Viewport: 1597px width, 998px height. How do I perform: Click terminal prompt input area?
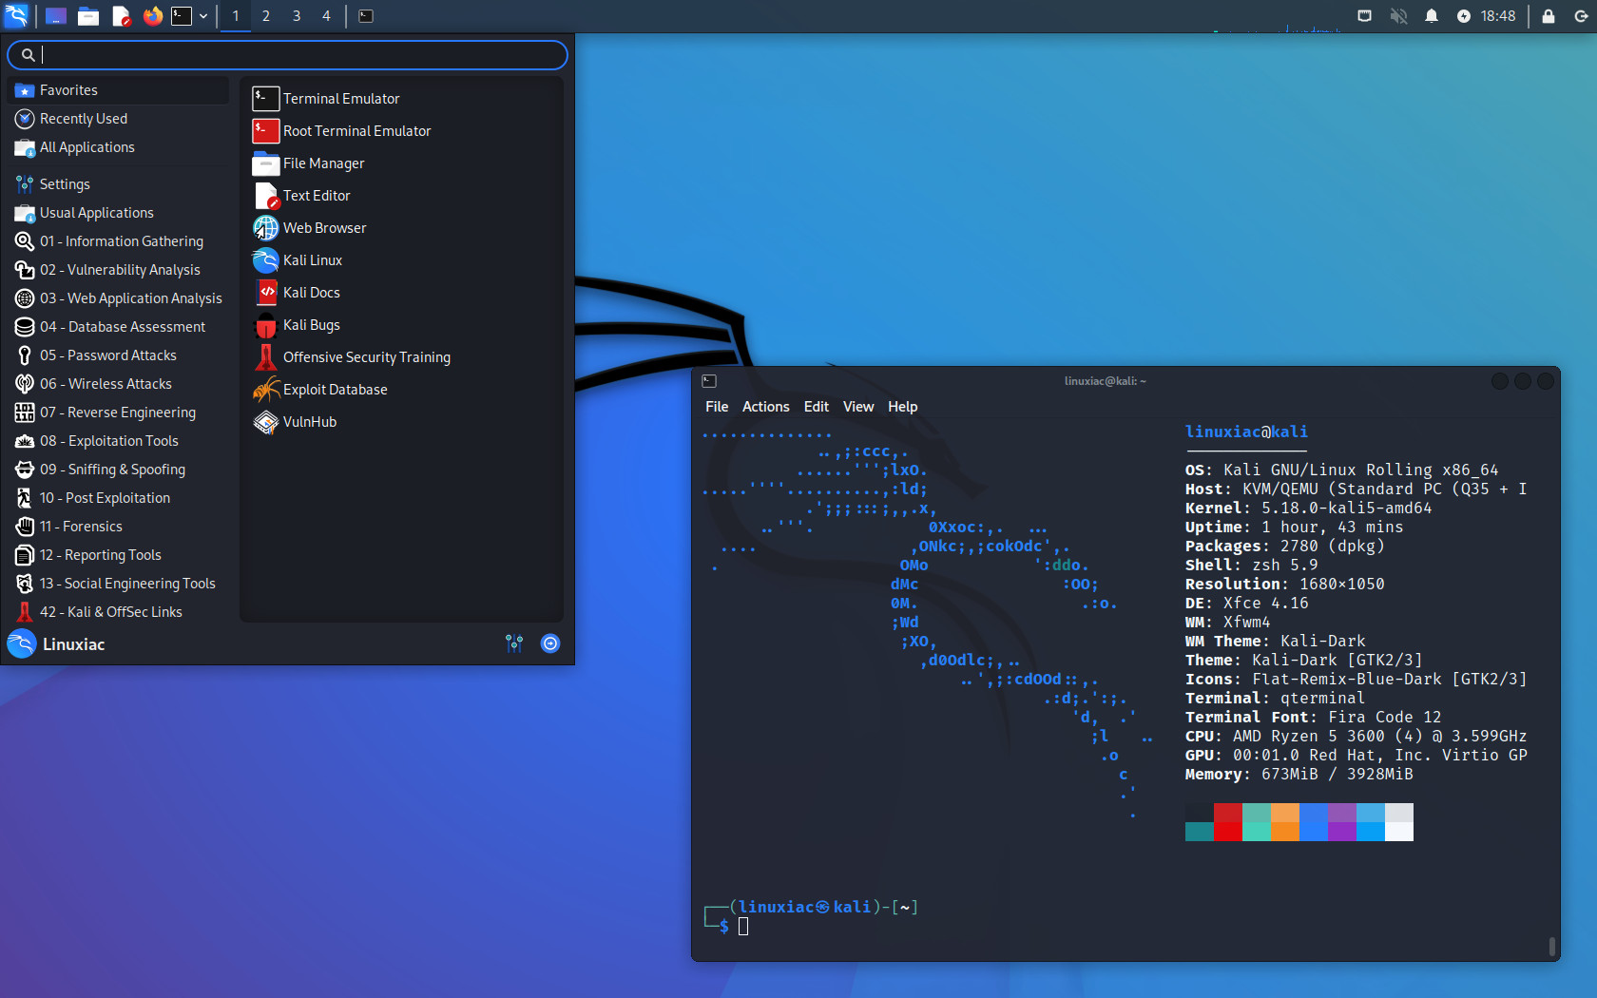743,927
